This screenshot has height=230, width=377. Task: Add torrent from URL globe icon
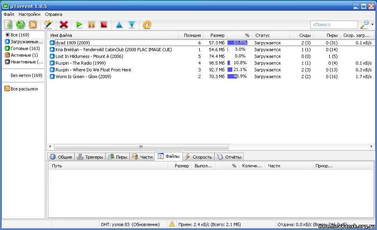(21, 25)
